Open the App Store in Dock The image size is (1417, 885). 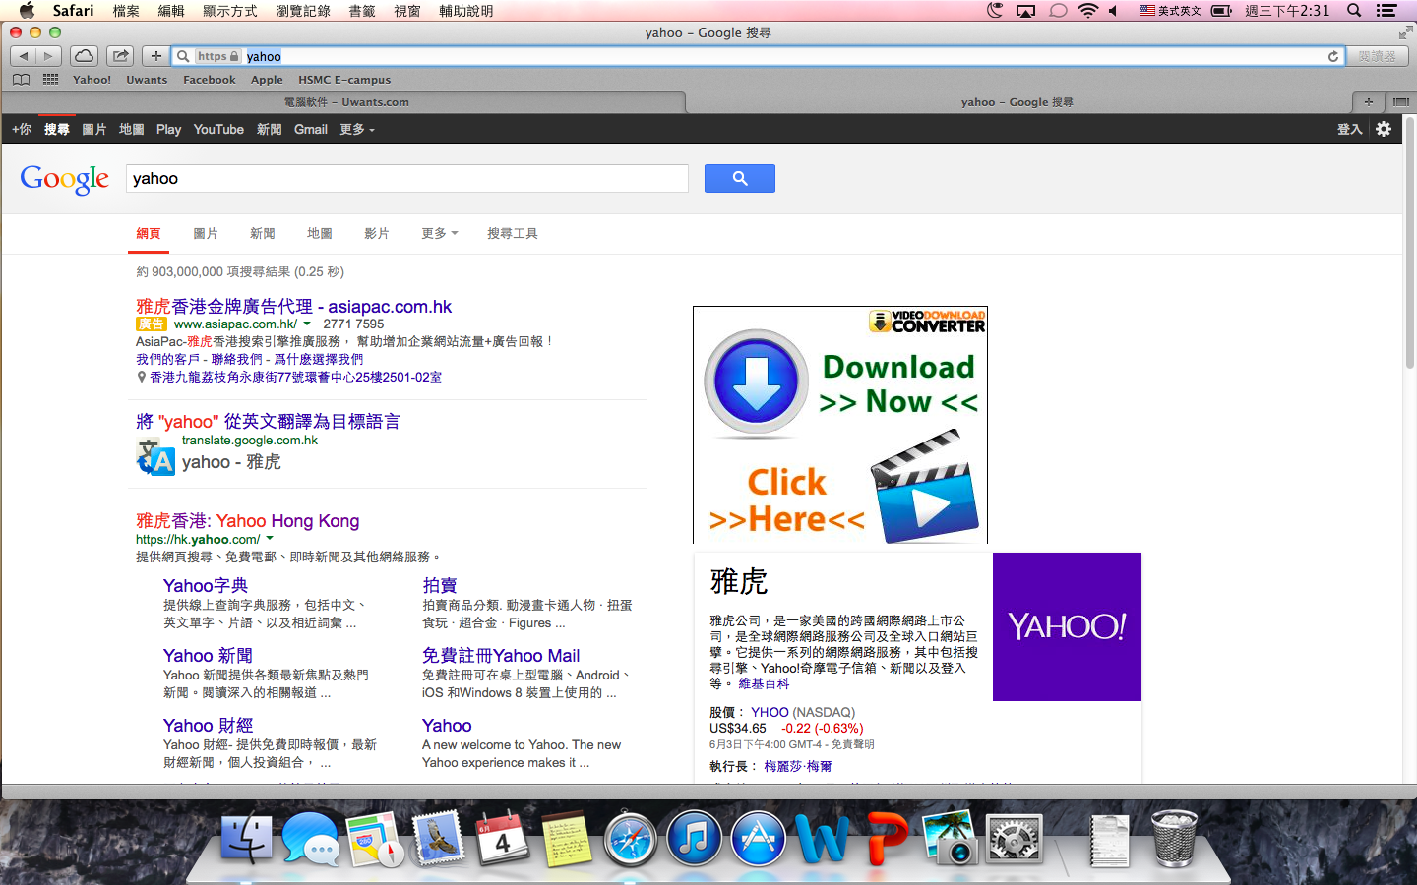point(758,839)
